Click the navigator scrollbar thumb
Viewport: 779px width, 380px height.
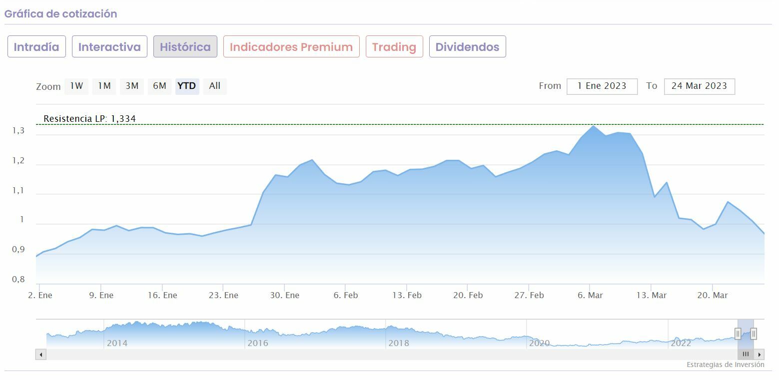tap(746, 355)
